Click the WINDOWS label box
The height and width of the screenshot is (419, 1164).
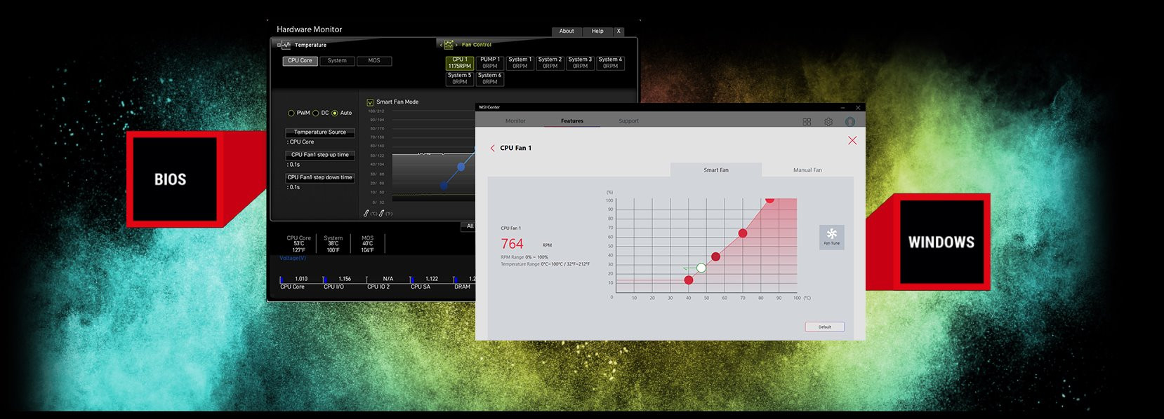tap(941, 242)
